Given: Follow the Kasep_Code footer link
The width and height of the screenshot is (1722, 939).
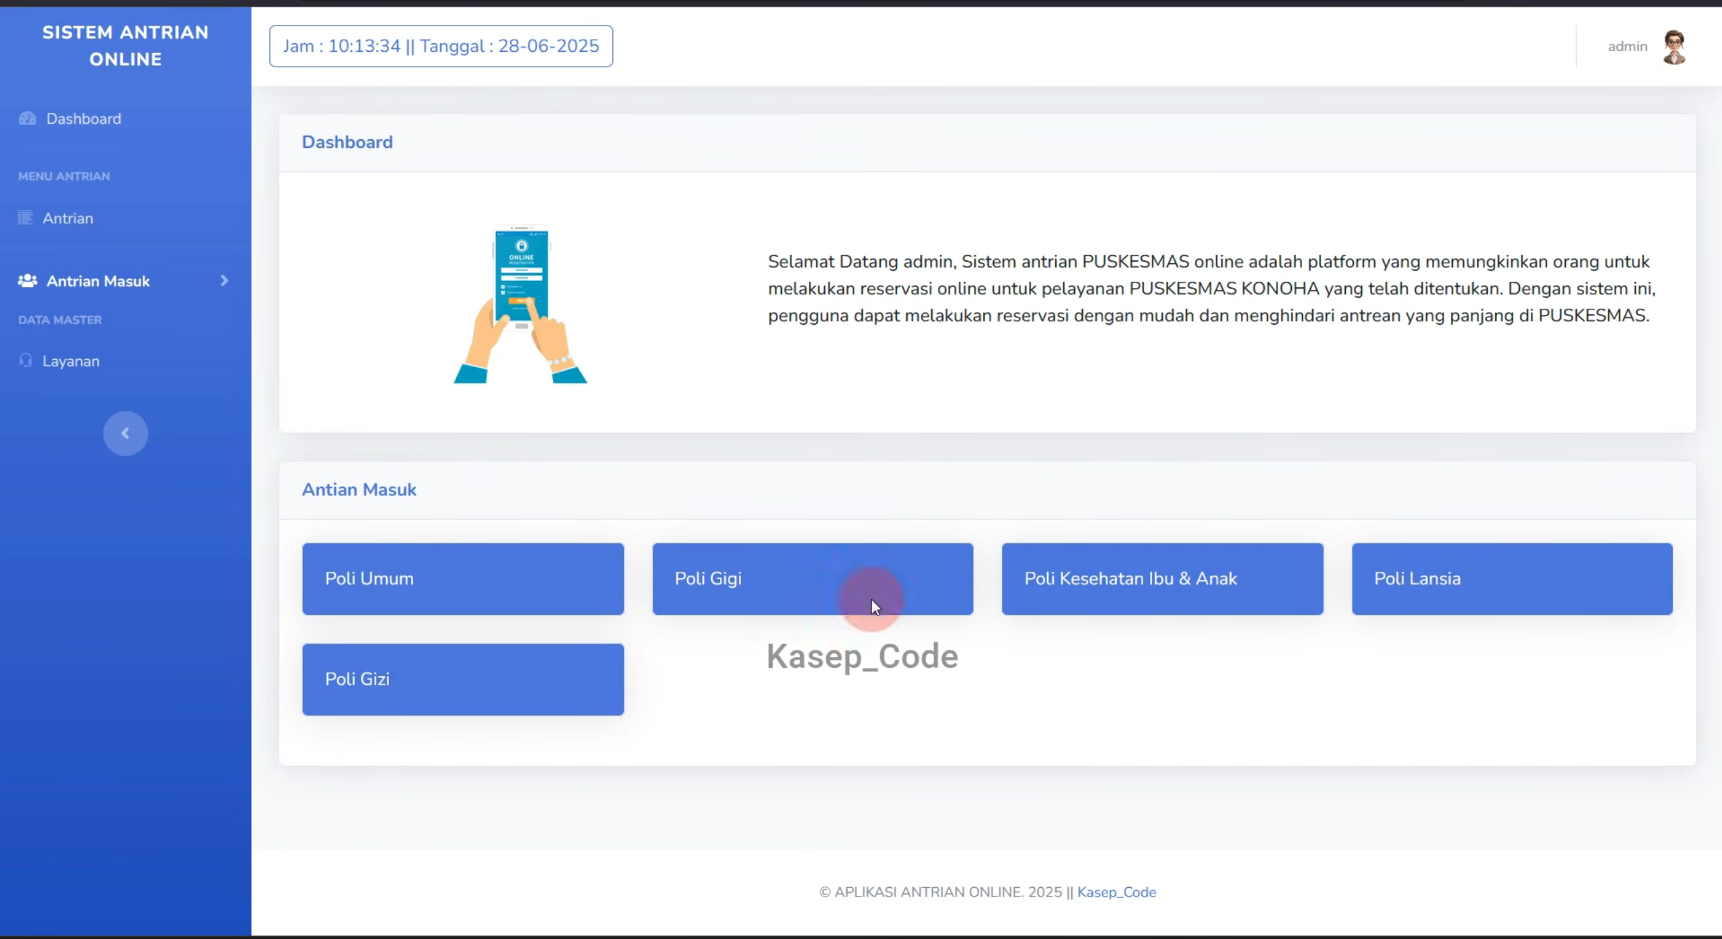Looking at the screenshot, I should [x=1116, y=892].
